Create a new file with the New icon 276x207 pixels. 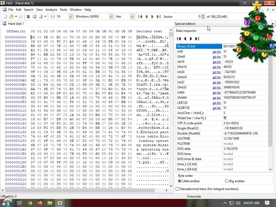point(5,16)
